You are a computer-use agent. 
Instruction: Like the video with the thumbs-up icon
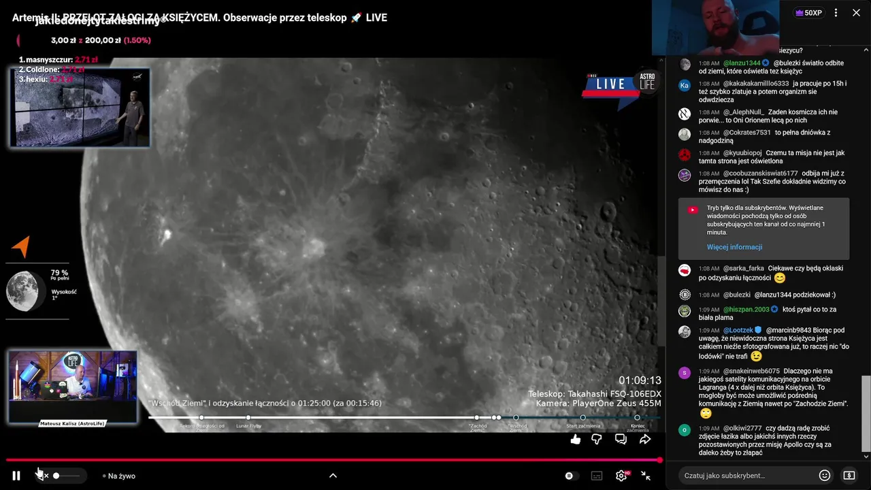coord(576,440)
